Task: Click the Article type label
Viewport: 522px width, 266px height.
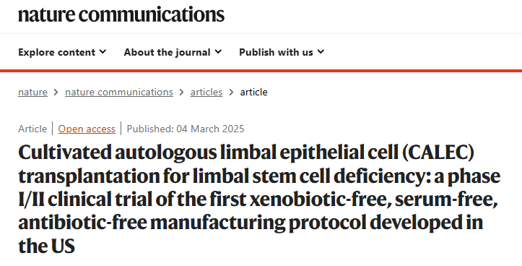Action: 32,129
